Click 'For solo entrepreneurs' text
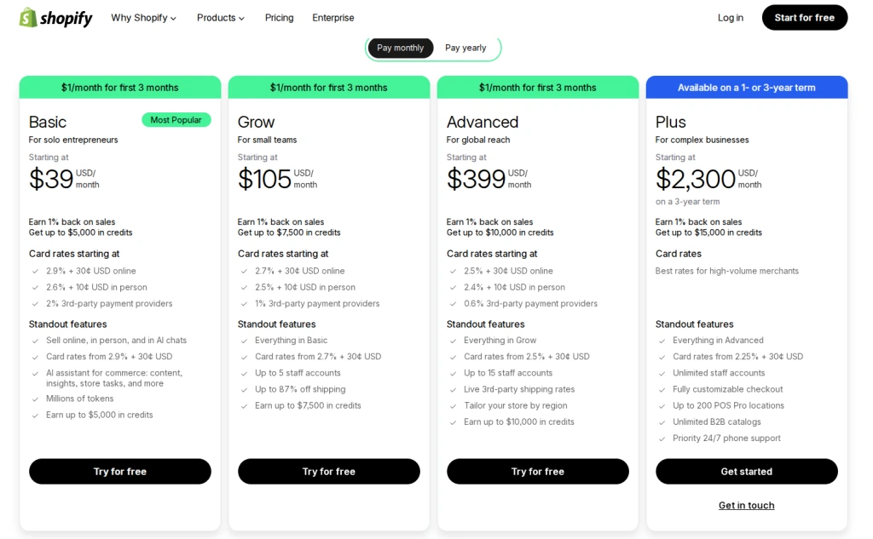The image size is (873, 539). (x=73, y=140)
